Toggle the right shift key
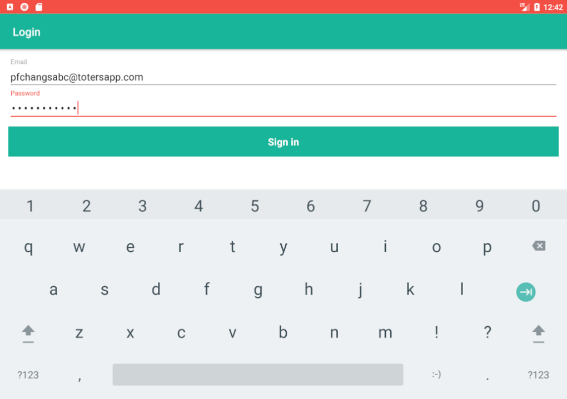The width and height of the screenshot is (567, 399). coord(538,333)
